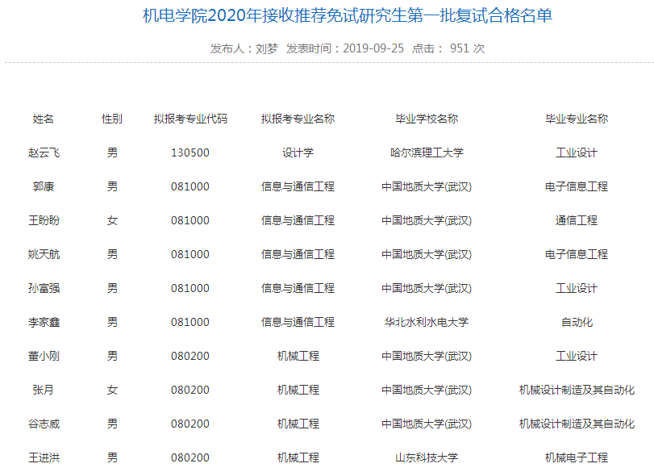Click the school 哈尔滨理工大学
654x472 pixels.
pyautogui.click(x=427, y=152)
